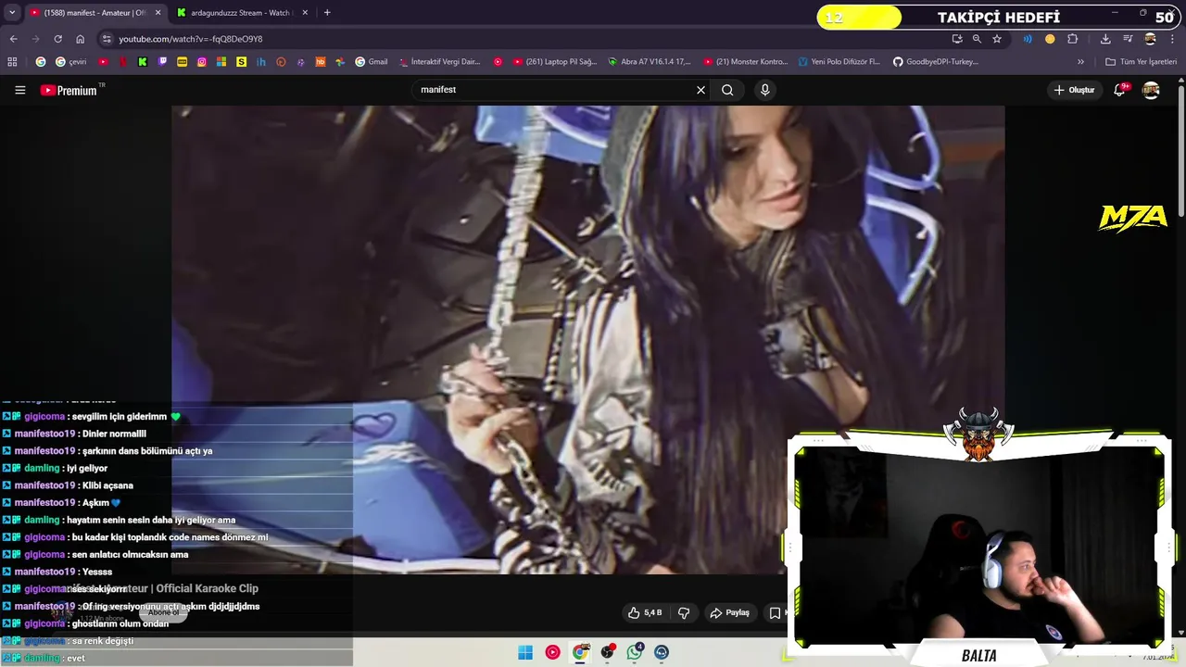
Task: Open İnteraktif Vergi Dairesi bookmark
Action: tap(439, 62)
